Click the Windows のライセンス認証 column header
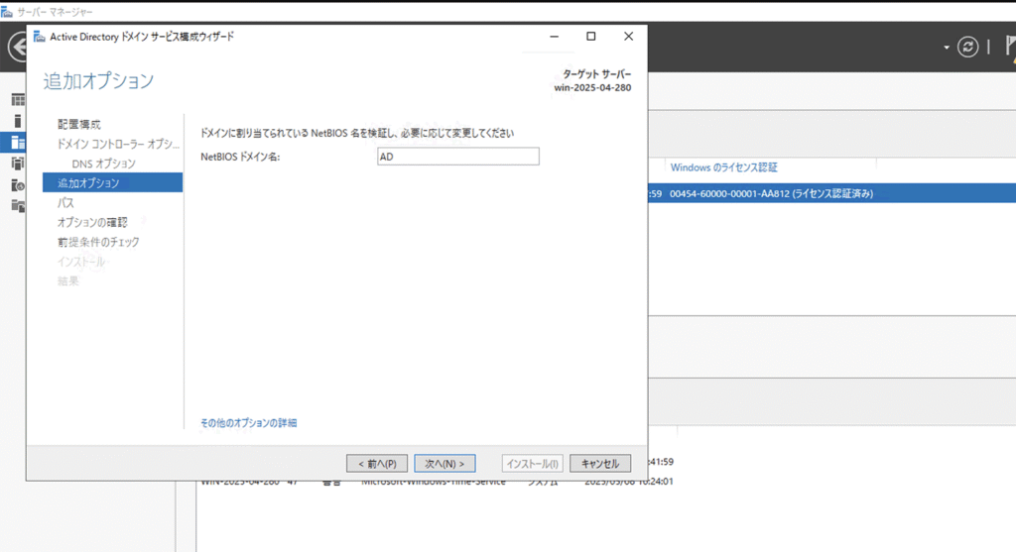 [x=723, y=166]
